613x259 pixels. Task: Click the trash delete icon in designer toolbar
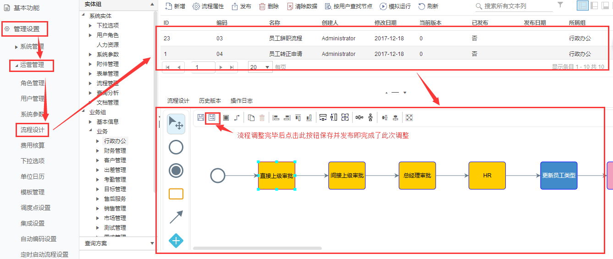click(x=262, y=118)
